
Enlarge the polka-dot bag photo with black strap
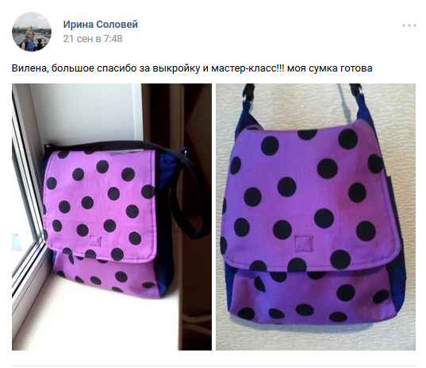[112, 217]
